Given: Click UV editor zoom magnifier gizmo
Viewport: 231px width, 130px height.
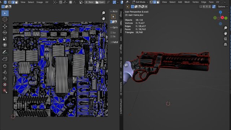Looking at the screenshot, I should click(104, 13).
